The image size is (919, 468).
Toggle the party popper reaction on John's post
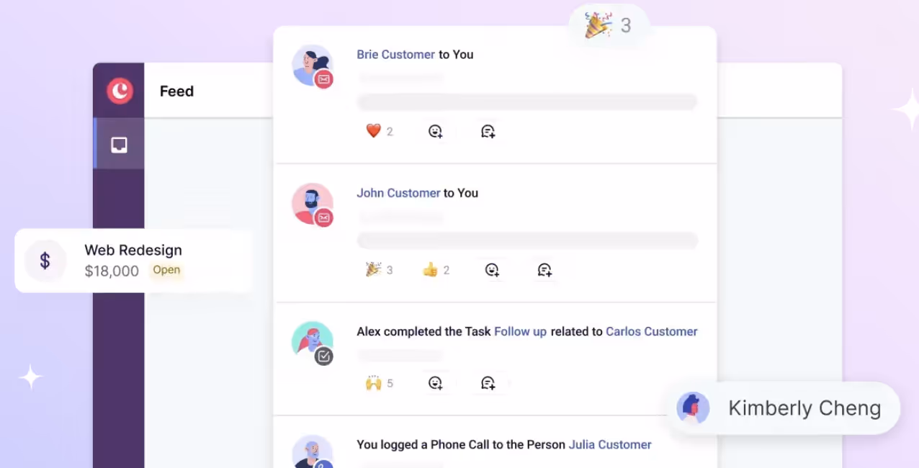(x=380, y=270)
